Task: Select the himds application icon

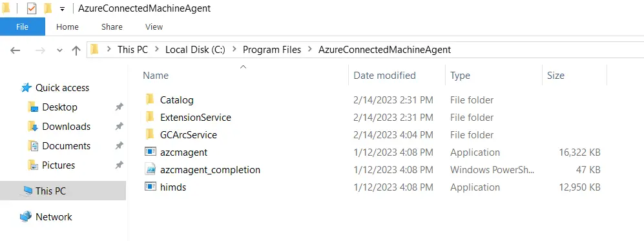Action: point(151,187)
